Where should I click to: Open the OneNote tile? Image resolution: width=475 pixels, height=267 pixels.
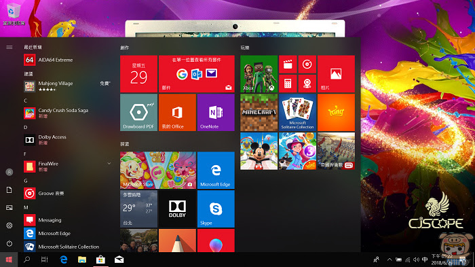point(216,112)
